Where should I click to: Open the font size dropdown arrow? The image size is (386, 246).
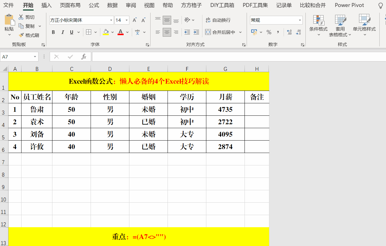click(127, 20)
